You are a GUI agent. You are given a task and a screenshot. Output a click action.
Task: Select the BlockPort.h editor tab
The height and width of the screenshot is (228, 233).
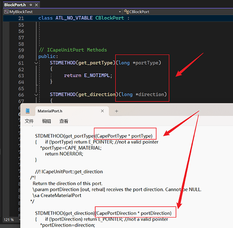15,5
